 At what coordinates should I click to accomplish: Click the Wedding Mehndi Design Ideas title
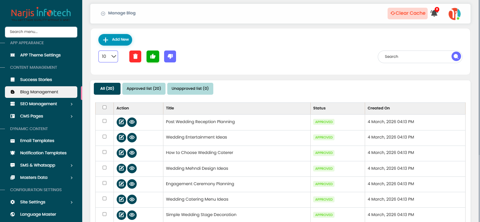(x=197, y=168)
